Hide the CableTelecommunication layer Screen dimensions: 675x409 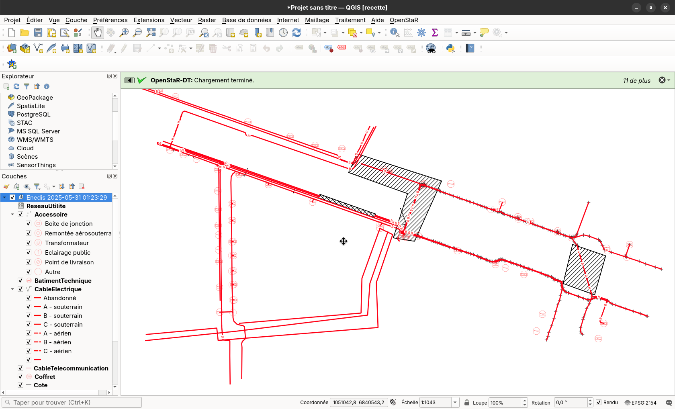(x=20, y=368)
